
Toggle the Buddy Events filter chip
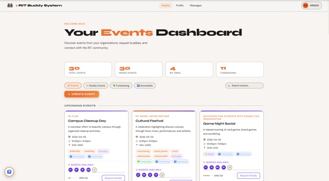click(96, 85)
